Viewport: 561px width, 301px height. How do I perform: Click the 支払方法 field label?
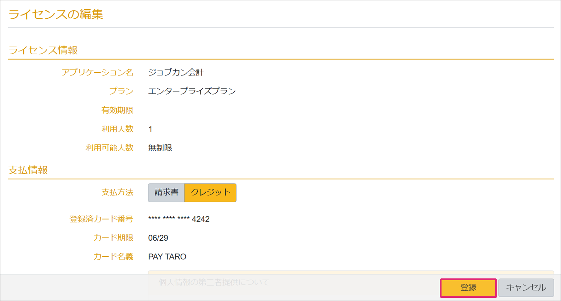tap(117, 193)
